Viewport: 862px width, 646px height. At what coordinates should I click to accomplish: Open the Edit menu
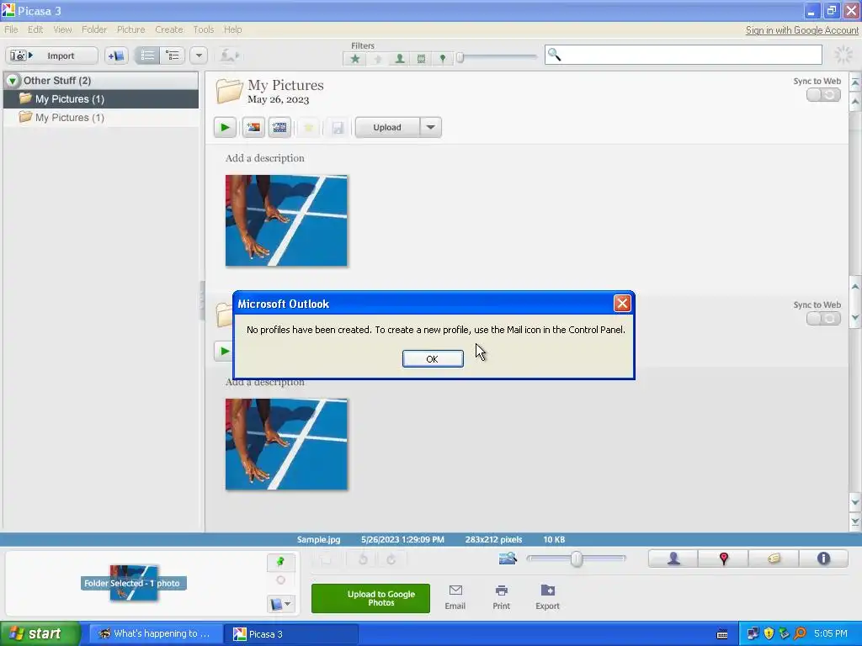click(35, 29)
